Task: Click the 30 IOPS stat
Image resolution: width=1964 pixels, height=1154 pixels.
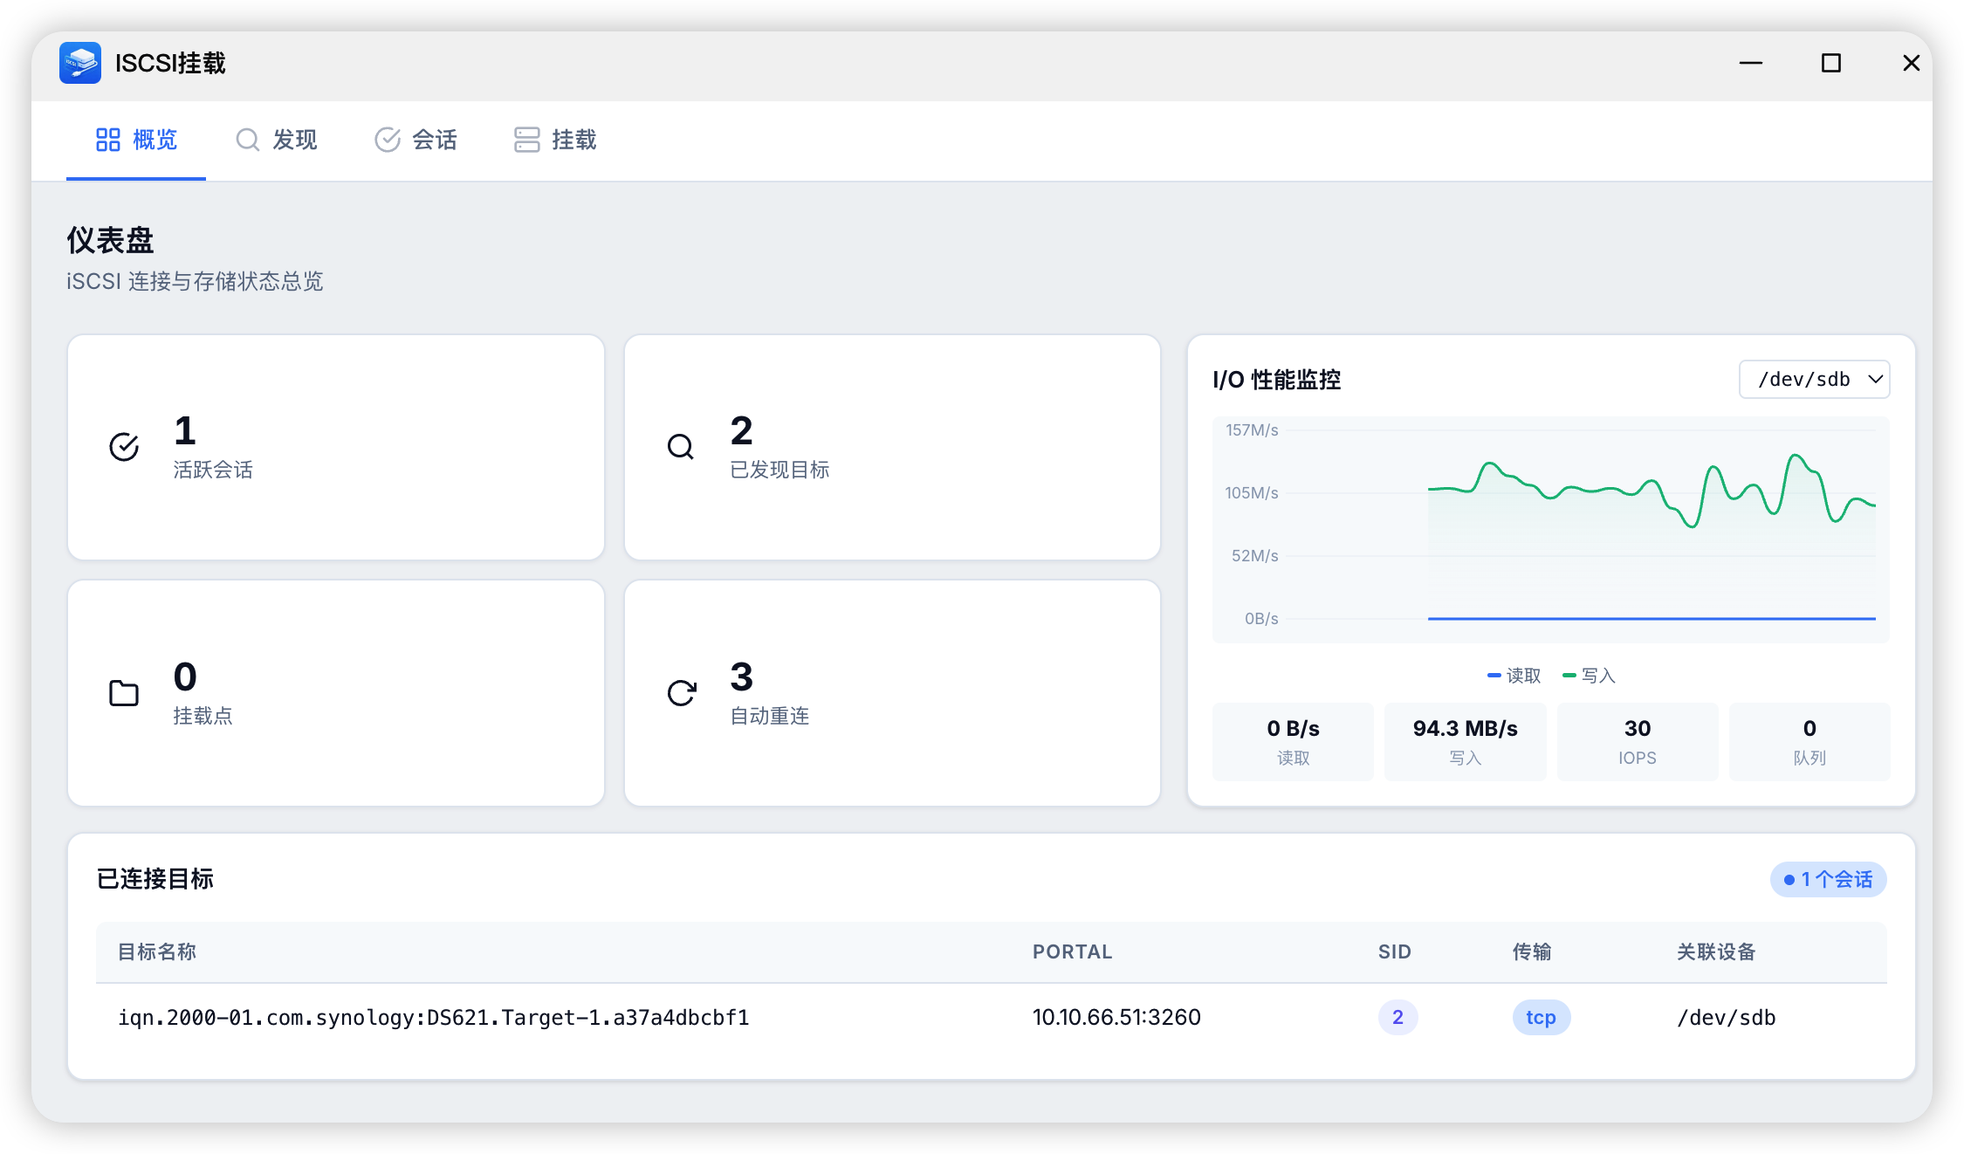Action: [x=1638, y=742]
